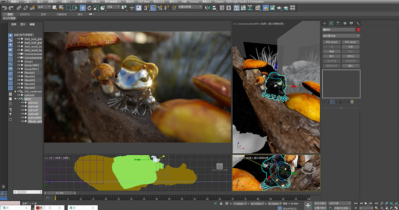Open the named selection sets dropdown
Screen dimensions: 399x210
point(190,7)
